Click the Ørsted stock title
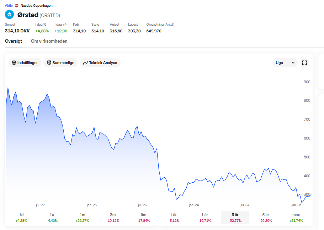The image size is (324, 230). (28, 15)
